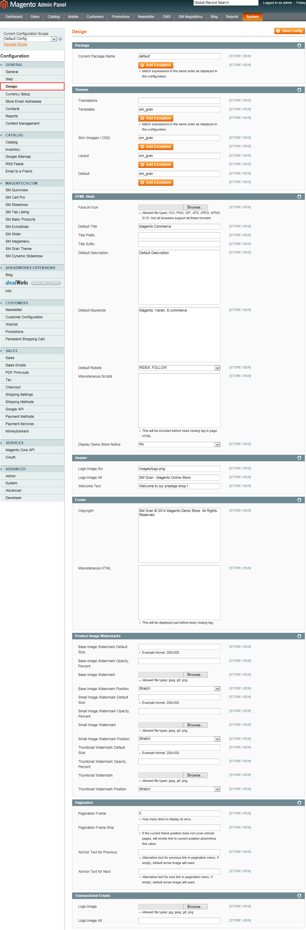Collapse the Package section via its arrow icon
Image resolution: width=306 pixels, height=930 pixels.
click(x=299, y=45)
